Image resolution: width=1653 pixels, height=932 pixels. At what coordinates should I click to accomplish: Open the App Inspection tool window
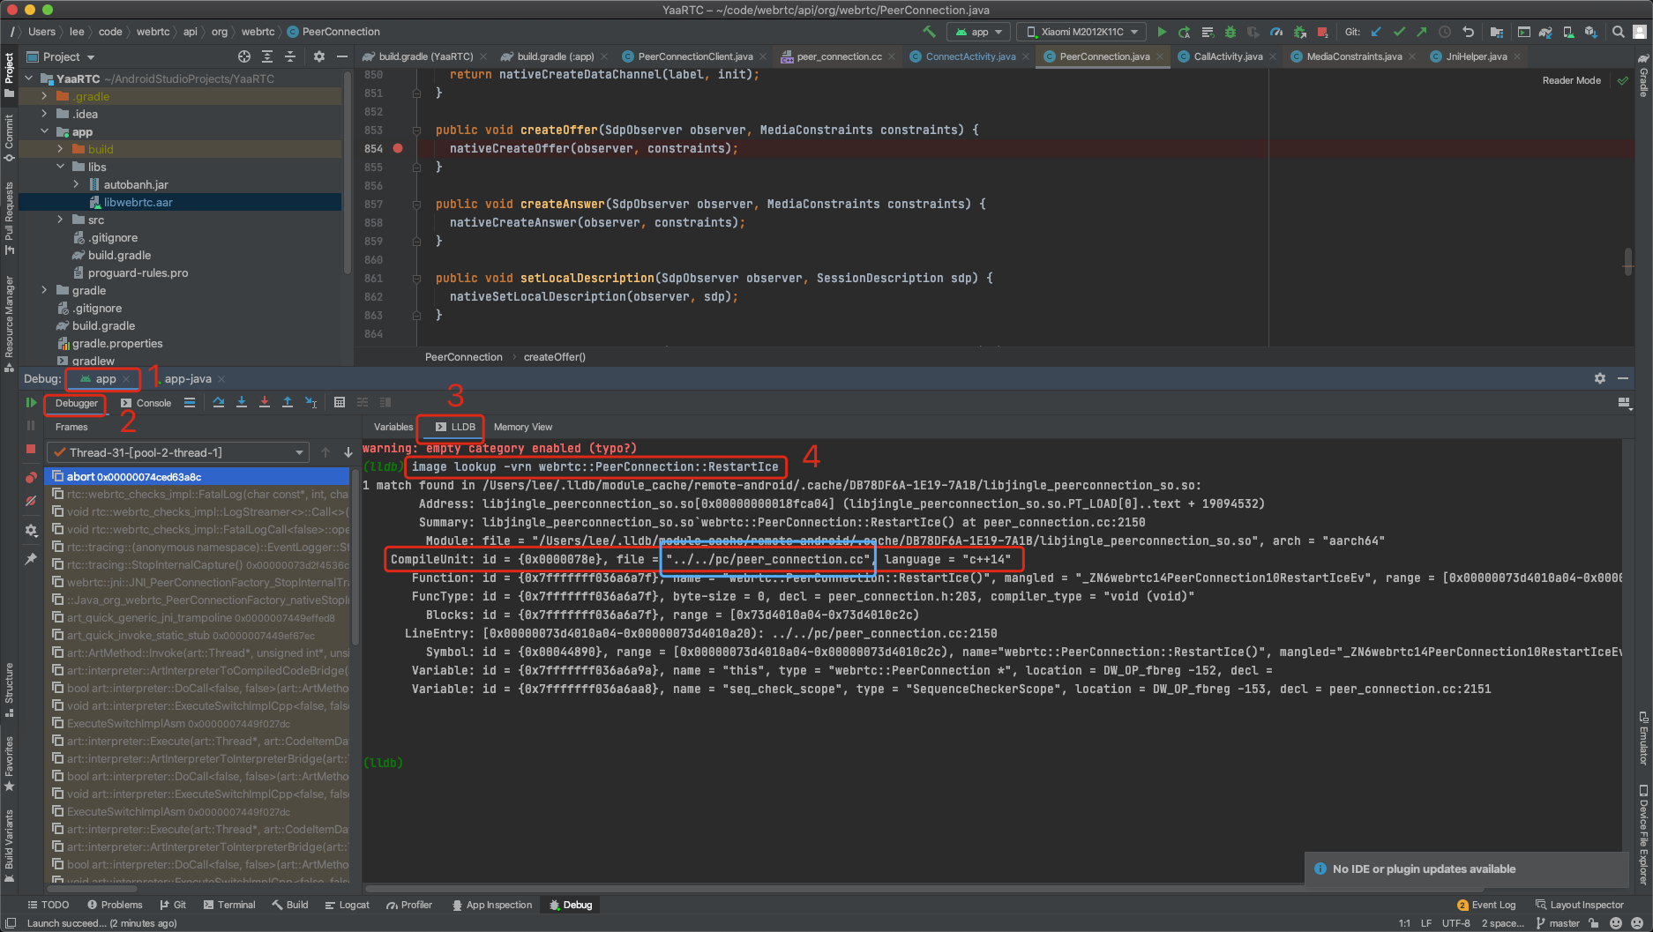492,905
